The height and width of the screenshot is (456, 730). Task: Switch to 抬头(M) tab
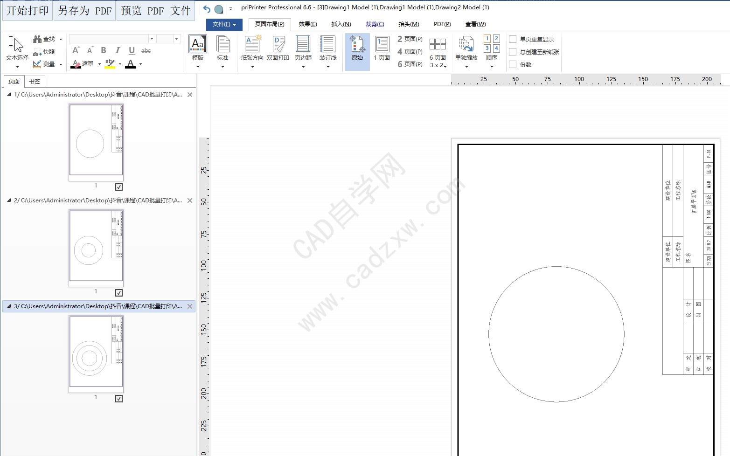point(409,24)
